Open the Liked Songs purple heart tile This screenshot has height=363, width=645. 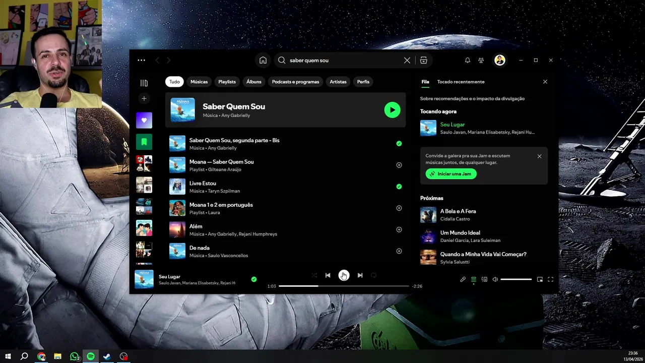coord(144,120)
